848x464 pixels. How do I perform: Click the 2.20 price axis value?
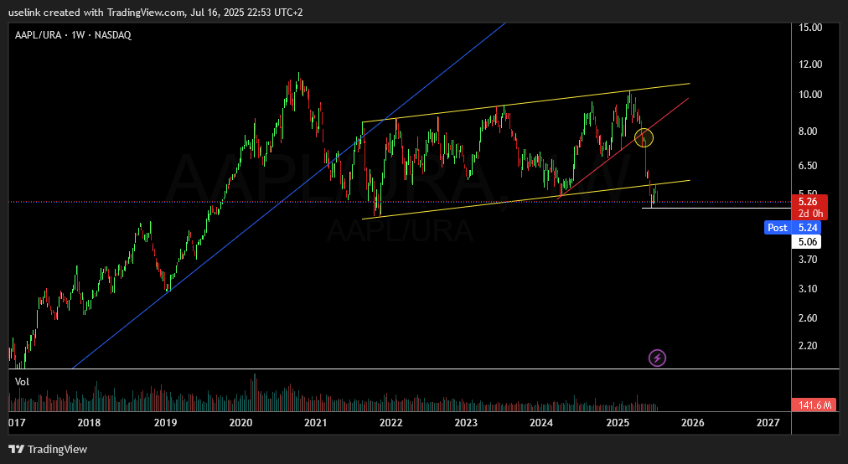point(808,346)
